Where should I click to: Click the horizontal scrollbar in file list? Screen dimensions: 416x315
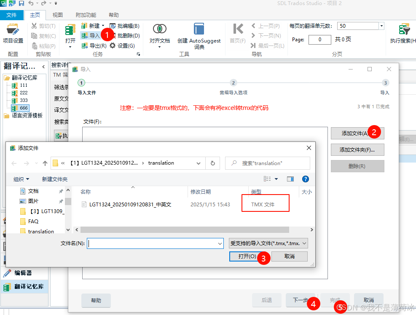coord(185,230)
